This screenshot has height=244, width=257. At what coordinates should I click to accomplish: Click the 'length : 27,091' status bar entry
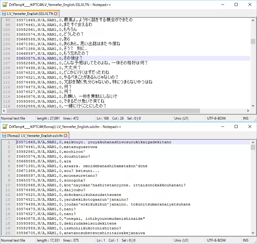point(48,118)
